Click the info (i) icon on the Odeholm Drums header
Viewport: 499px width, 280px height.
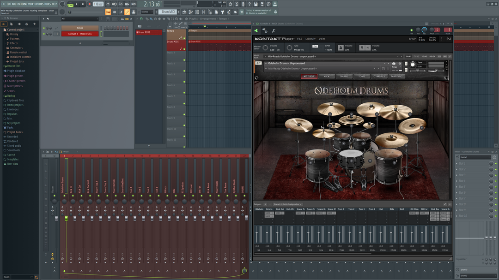[400, 64]
